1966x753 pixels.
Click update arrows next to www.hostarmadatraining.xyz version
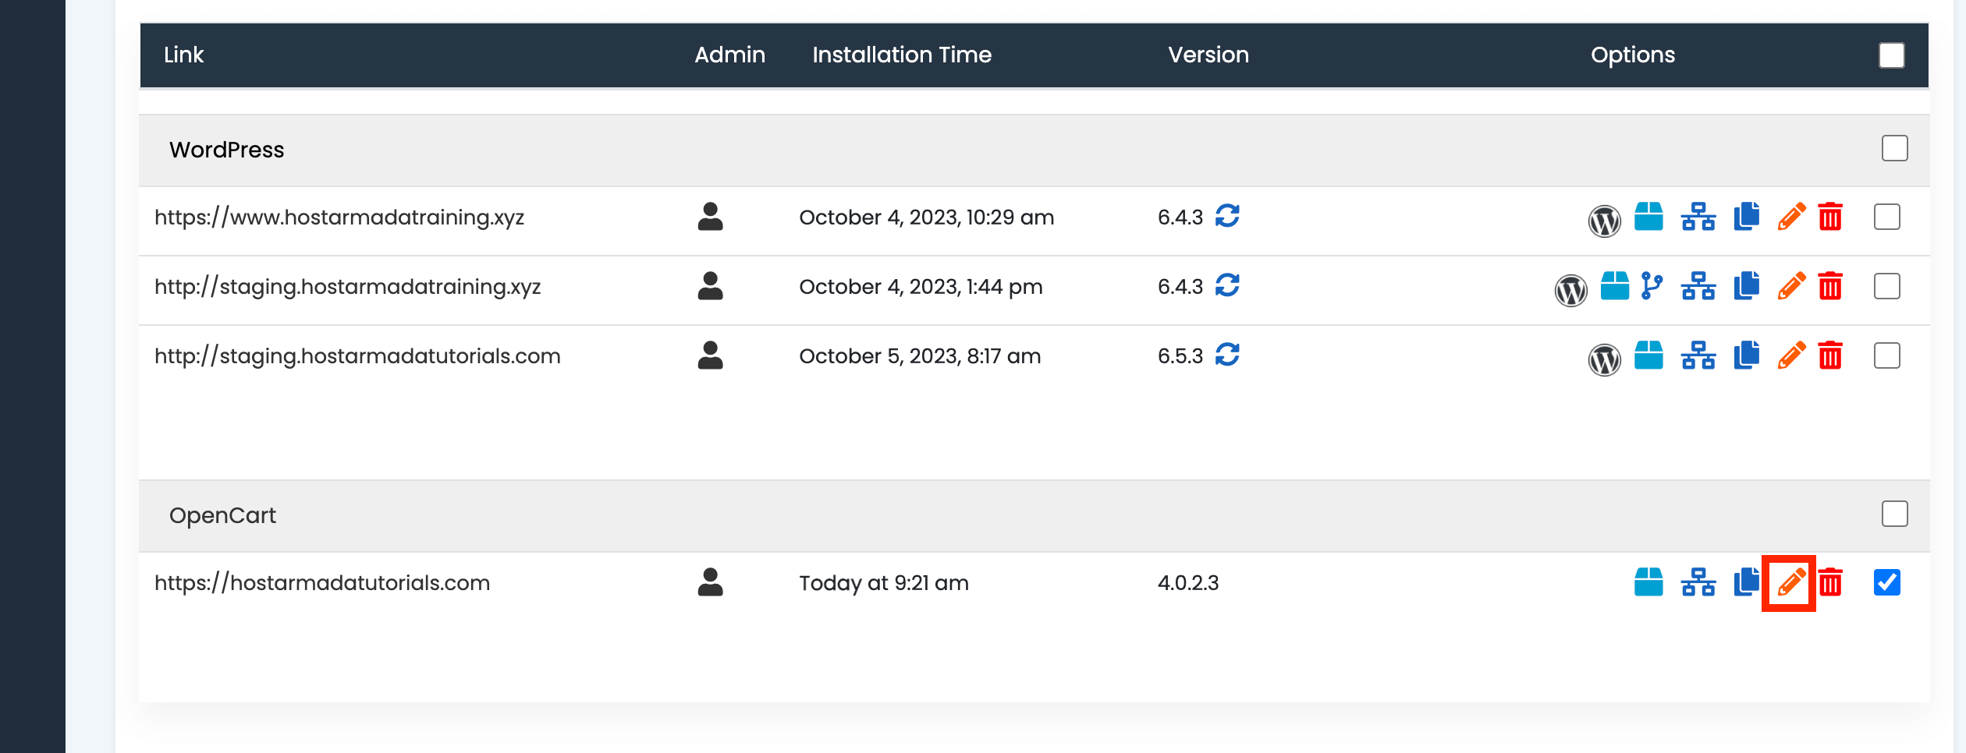(x=1227, y=216)
